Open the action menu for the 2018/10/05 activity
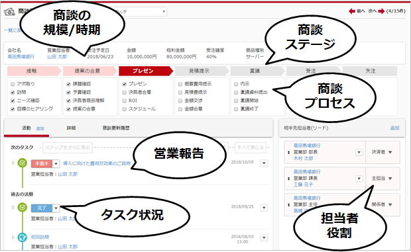Image resolution: width=411 pixels, height=252 pixels. (264, 163)
